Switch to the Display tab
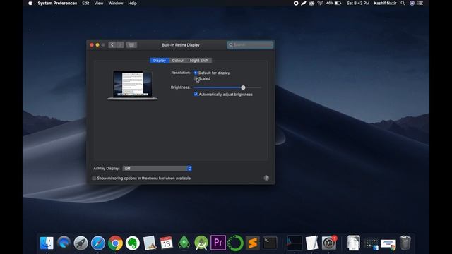Image resolution: width=452 pixels, height=254 pixels. (x=160, y=61)
